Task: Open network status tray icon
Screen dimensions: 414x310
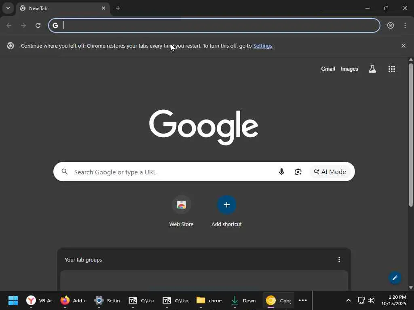Action: (361, 300)
